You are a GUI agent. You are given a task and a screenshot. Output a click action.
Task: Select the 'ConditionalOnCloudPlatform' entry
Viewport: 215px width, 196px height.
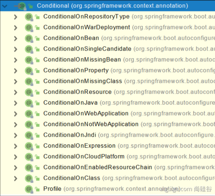coord(84,156)
